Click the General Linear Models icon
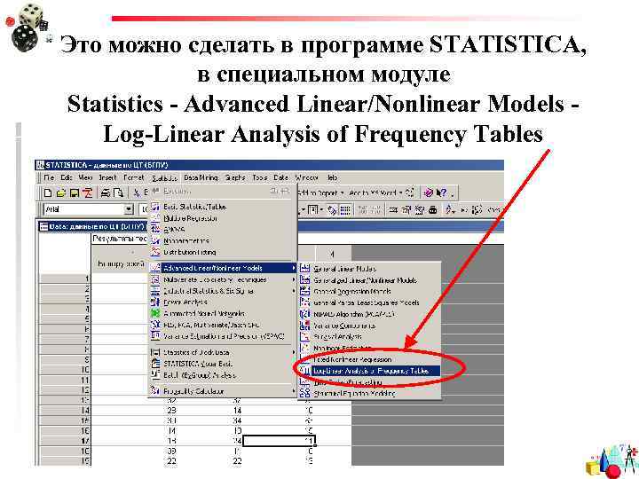 tap(304, 269)
